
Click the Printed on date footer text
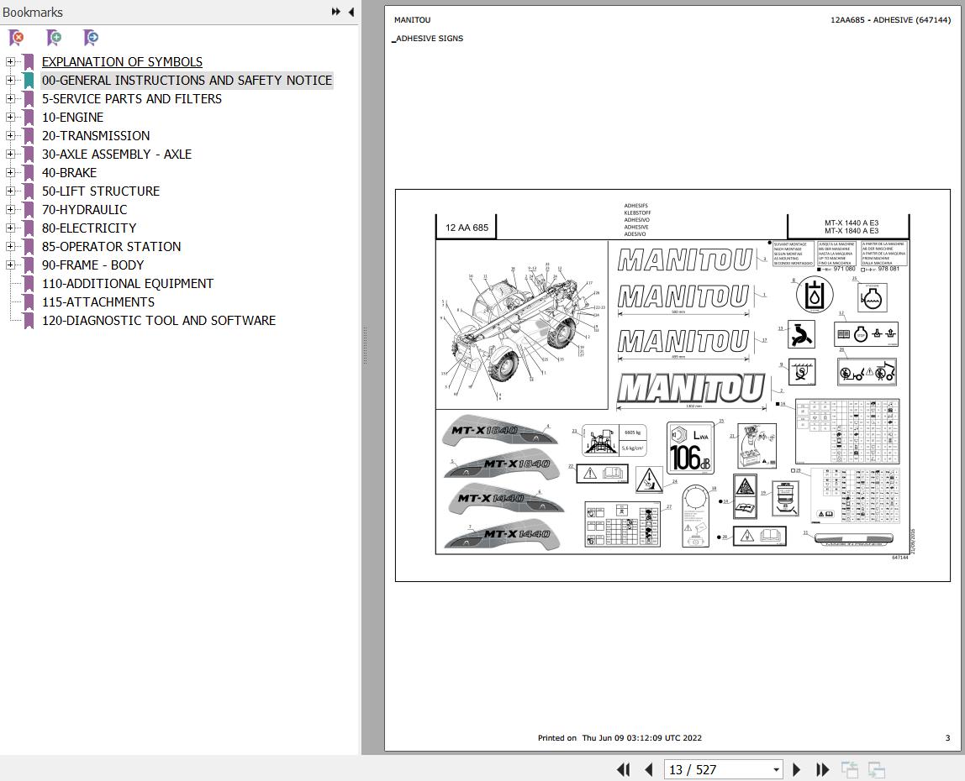pos(620,738)
